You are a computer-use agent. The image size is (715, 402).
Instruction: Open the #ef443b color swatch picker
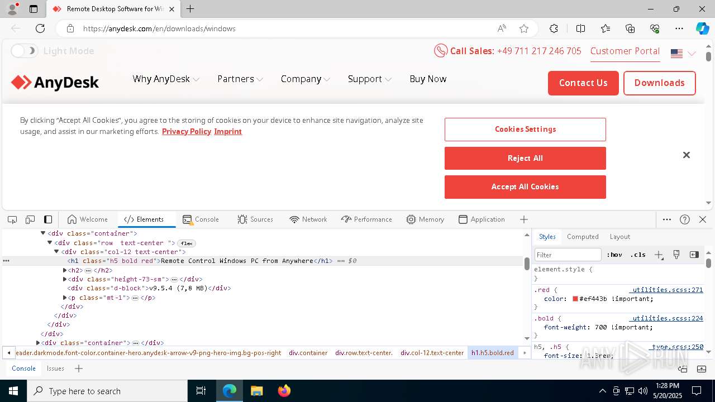coord(575,299)
